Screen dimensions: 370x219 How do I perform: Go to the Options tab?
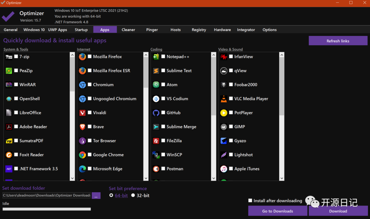pos(270,30)
